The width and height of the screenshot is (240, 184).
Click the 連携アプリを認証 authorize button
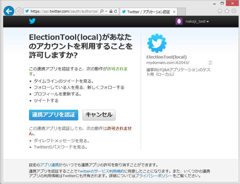click(x=54, y=115)
